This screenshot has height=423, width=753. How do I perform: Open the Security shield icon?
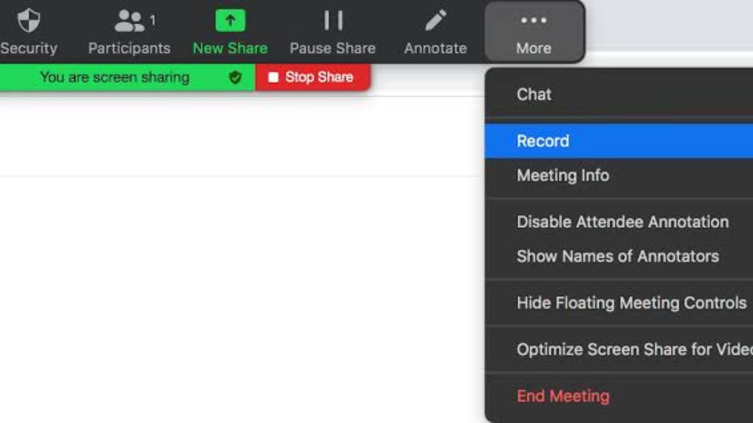point(28,21)
